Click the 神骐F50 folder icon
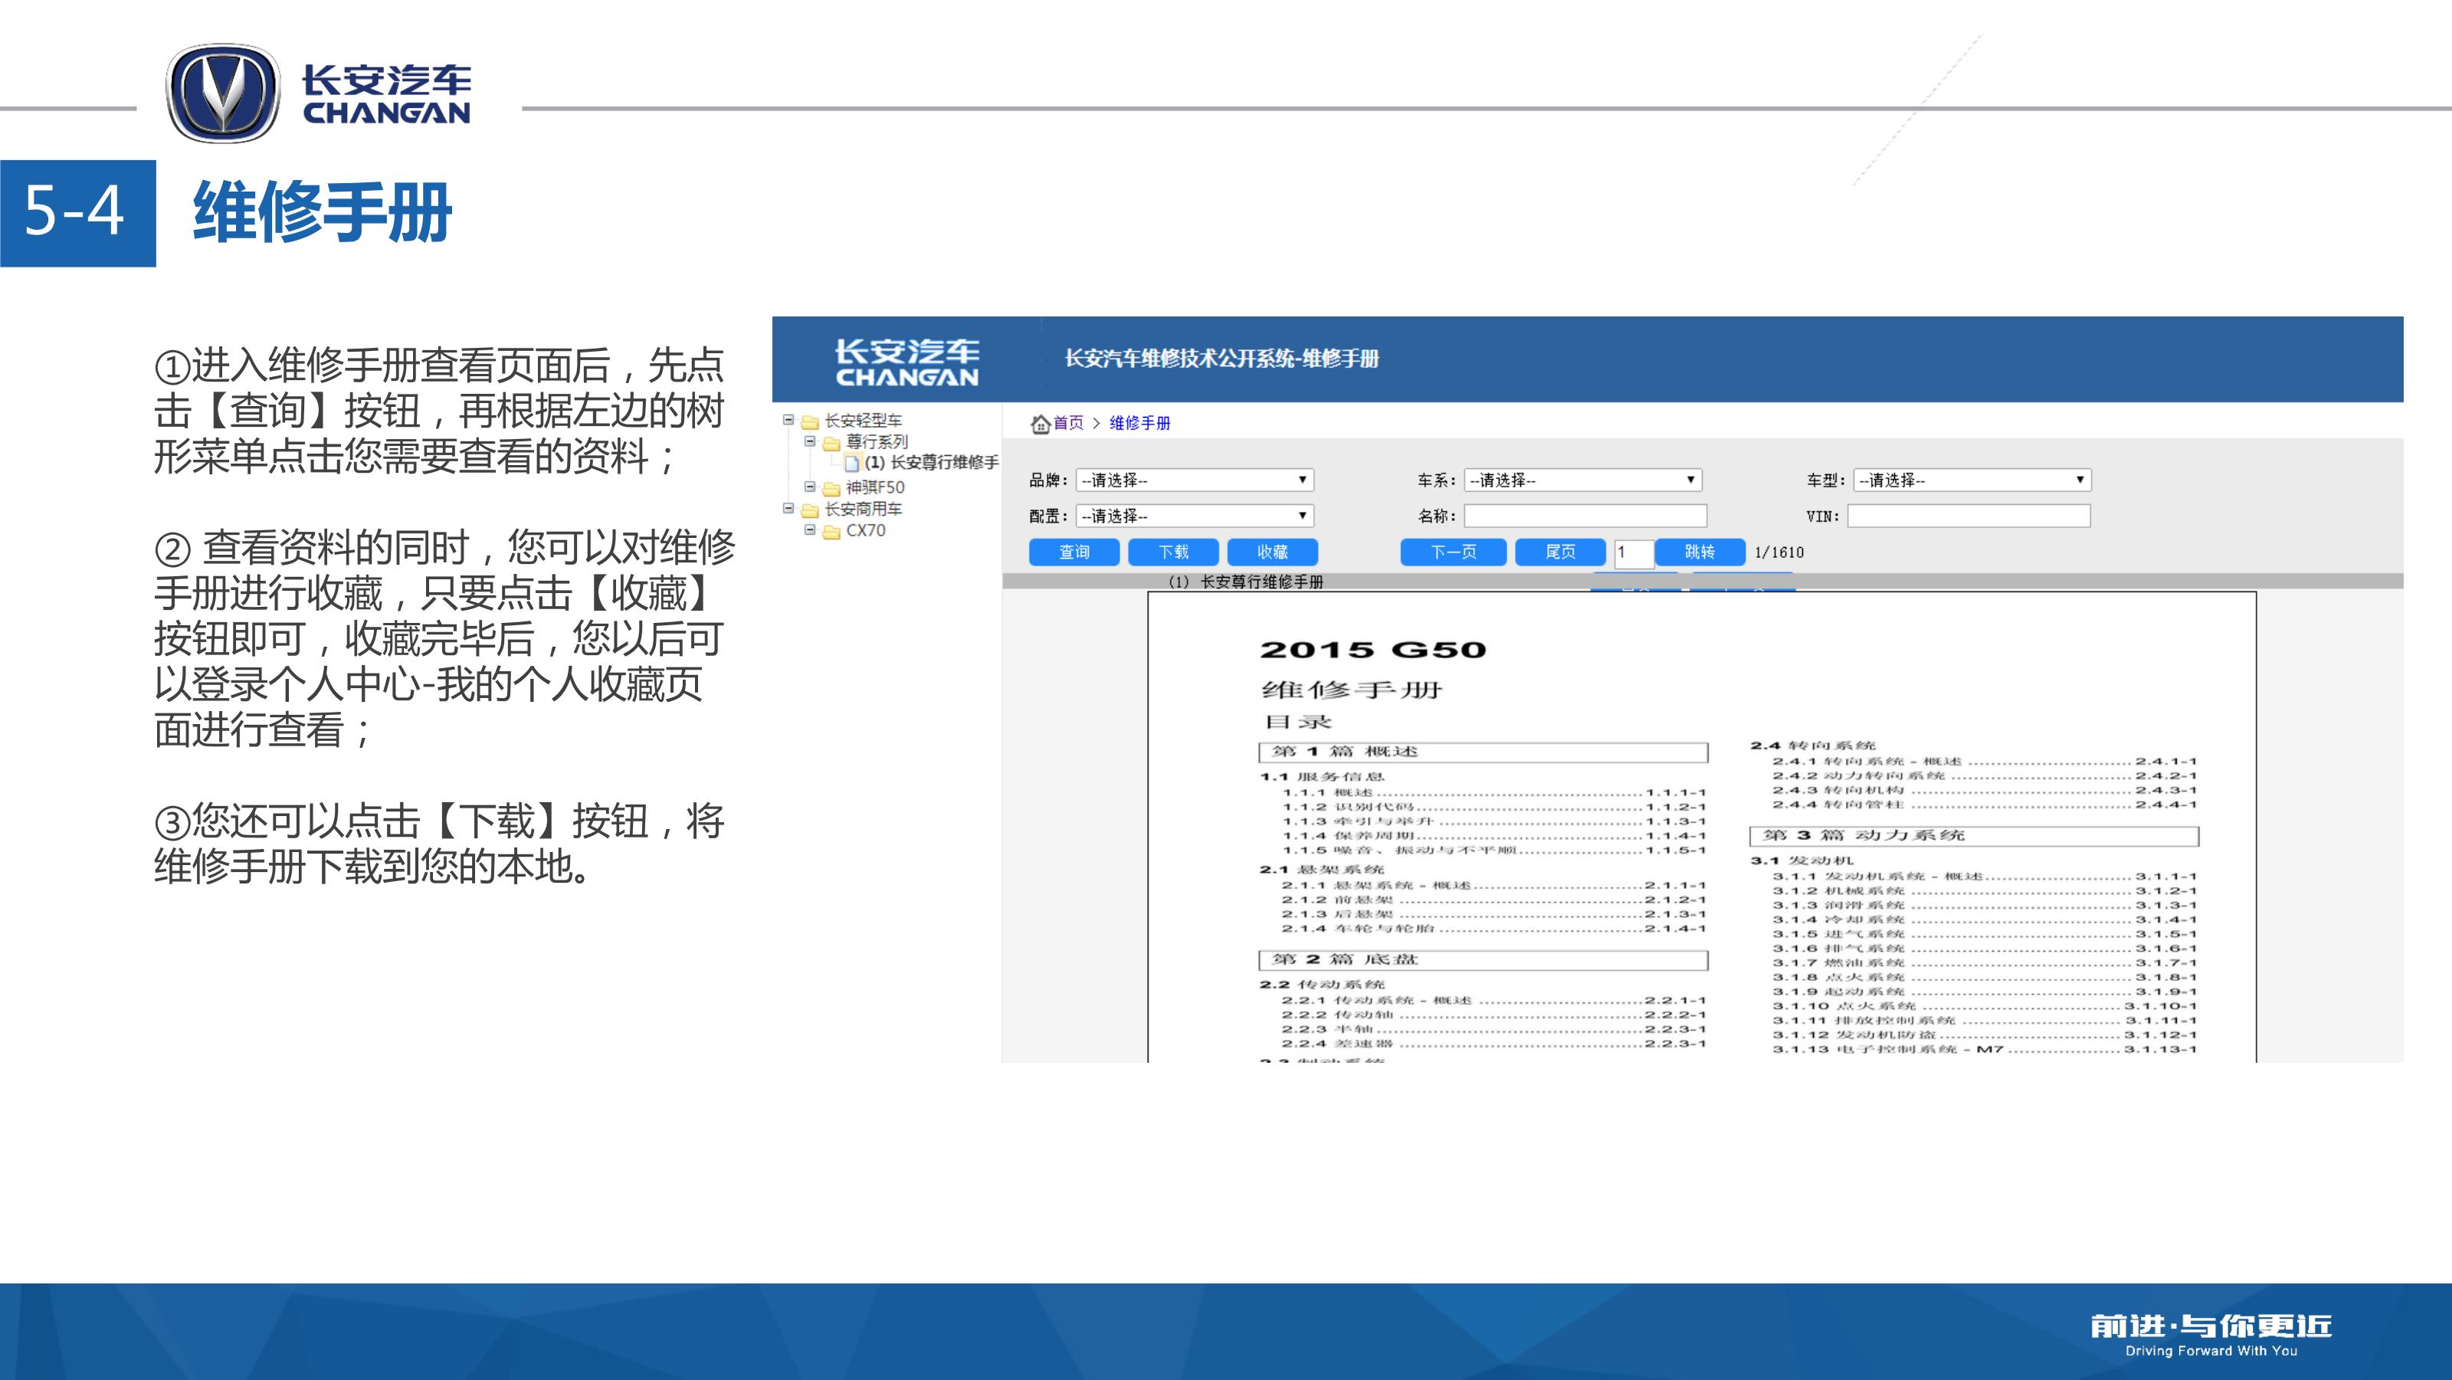 pos(832,488)
